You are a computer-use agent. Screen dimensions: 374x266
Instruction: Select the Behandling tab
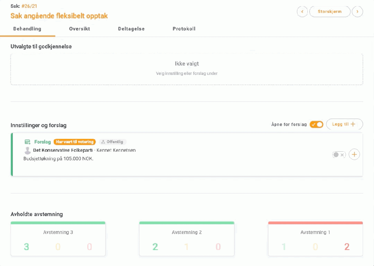(27, 29)
